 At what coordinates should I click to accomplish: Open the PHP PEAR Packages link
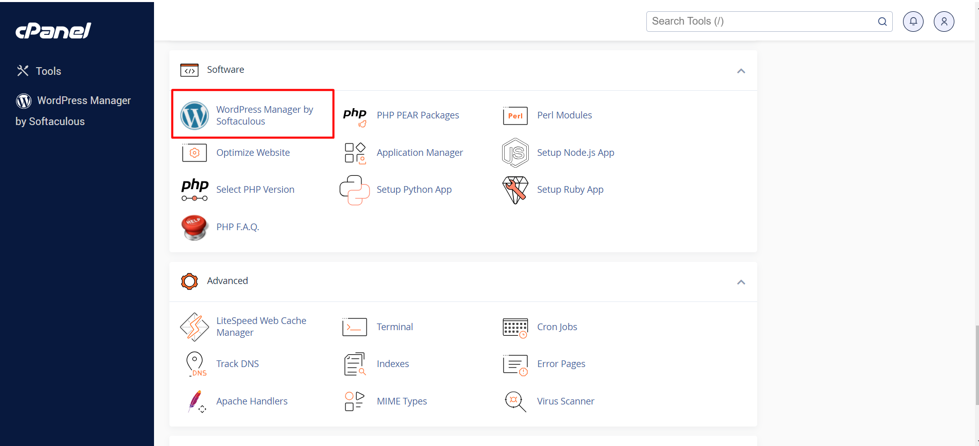pos(418,115)
